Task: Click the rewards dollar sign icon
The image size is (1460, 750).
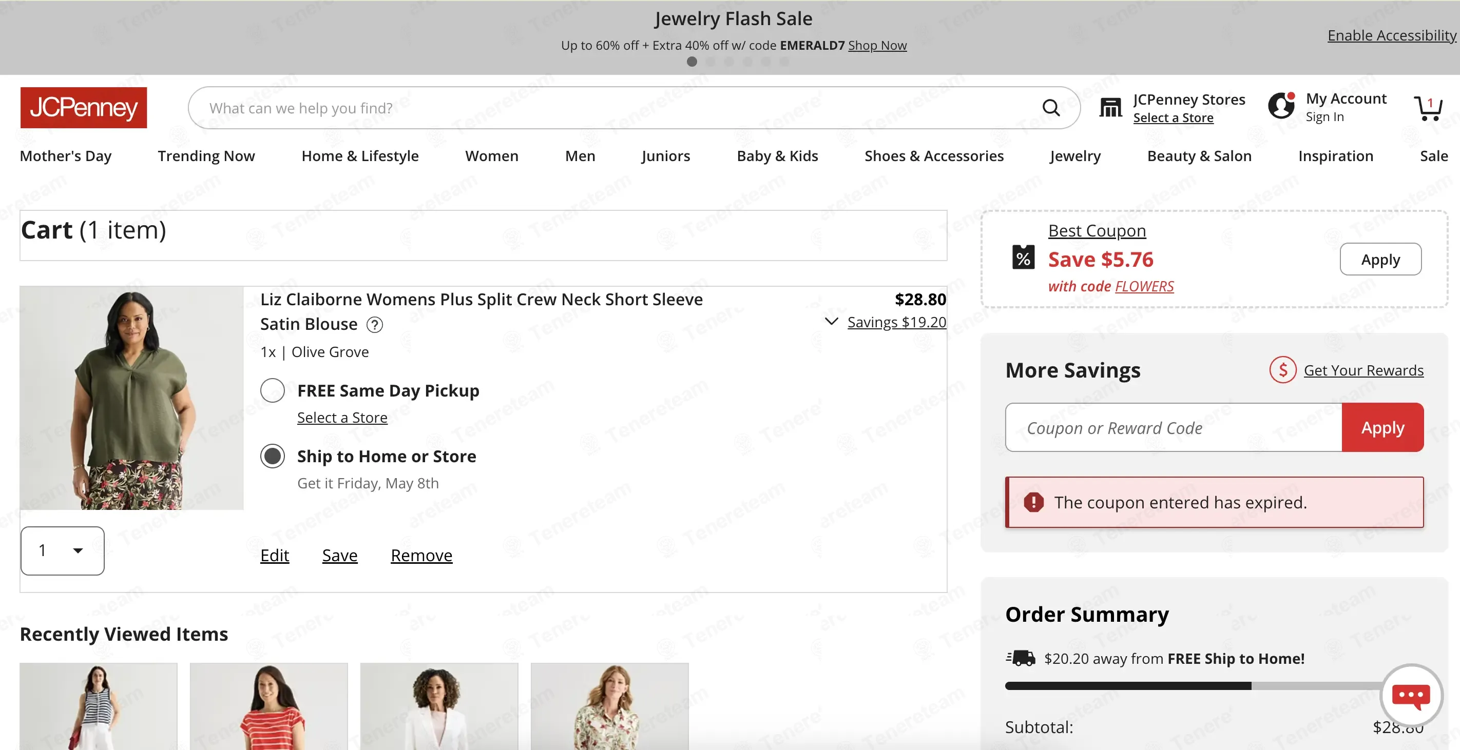Action: tap(1282, 370)
